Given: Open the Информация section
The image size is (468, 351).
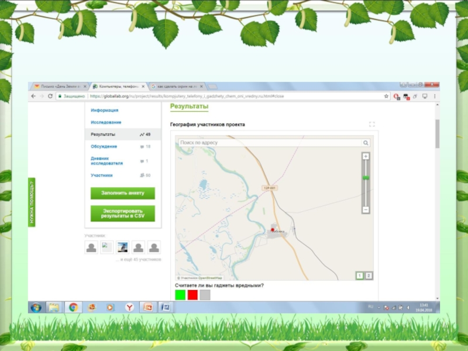Looking at the screenshot, I should 105,110.
